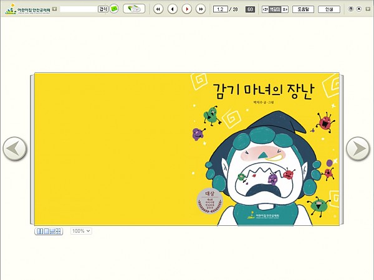Close the viewer with the X icon
374x280 pixels.
coord(359,9)
